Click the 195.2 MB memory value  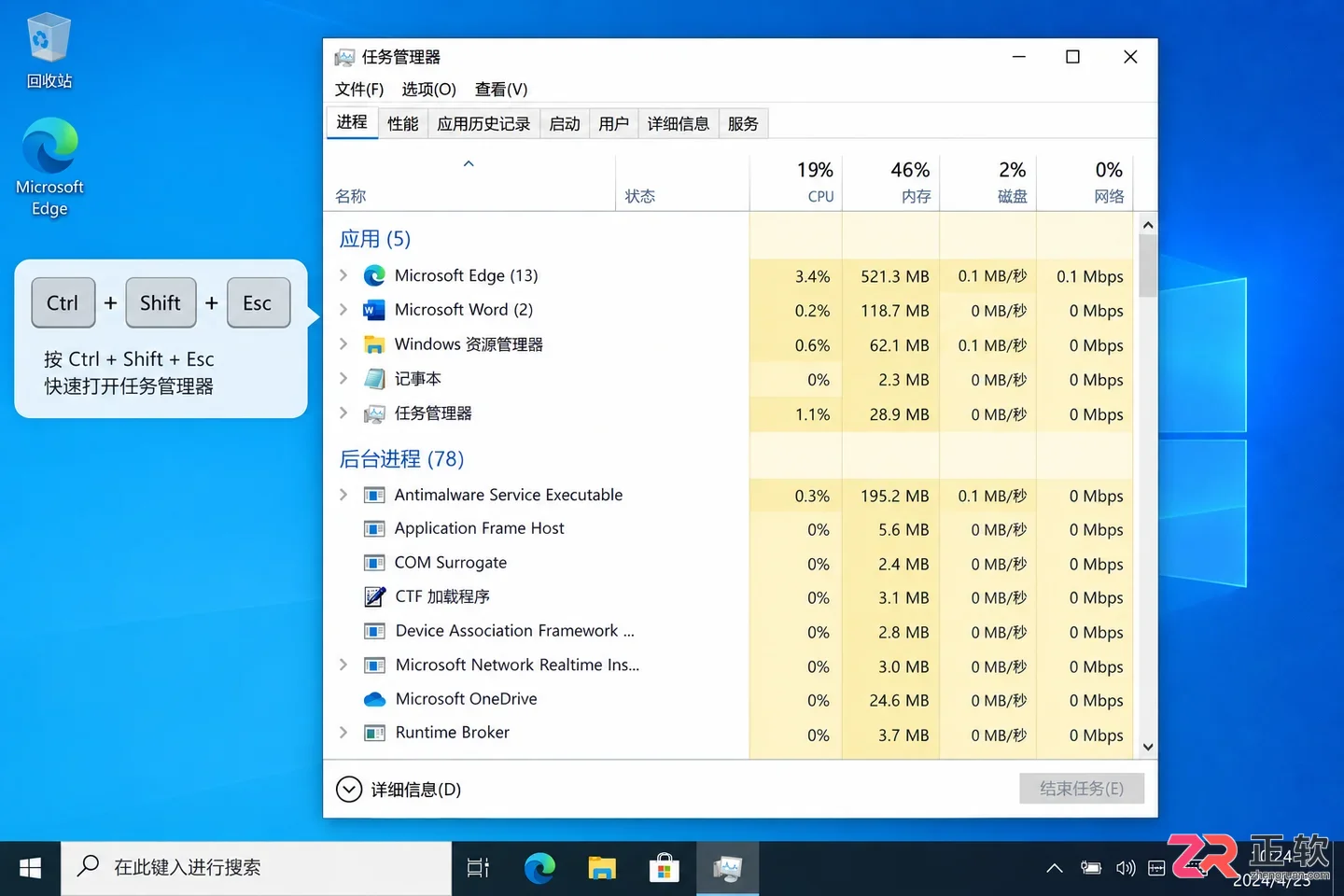point(895,496)
